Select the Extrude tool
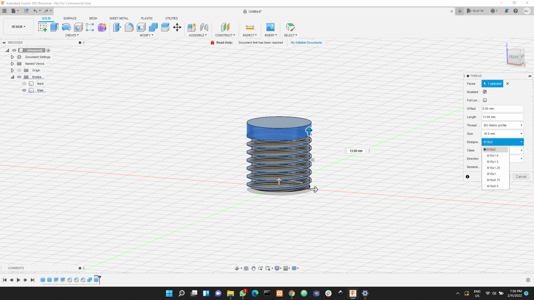534x300 pixels. (54, 27)
